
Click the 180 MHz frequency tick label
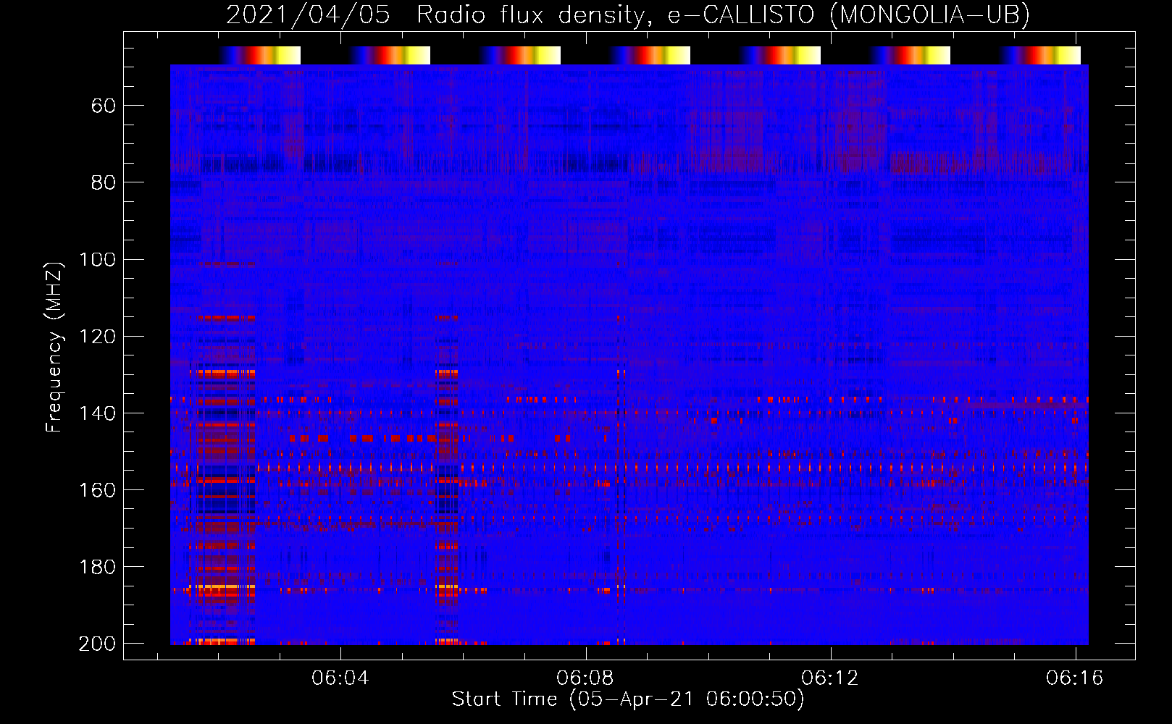[x=98, y=567]
